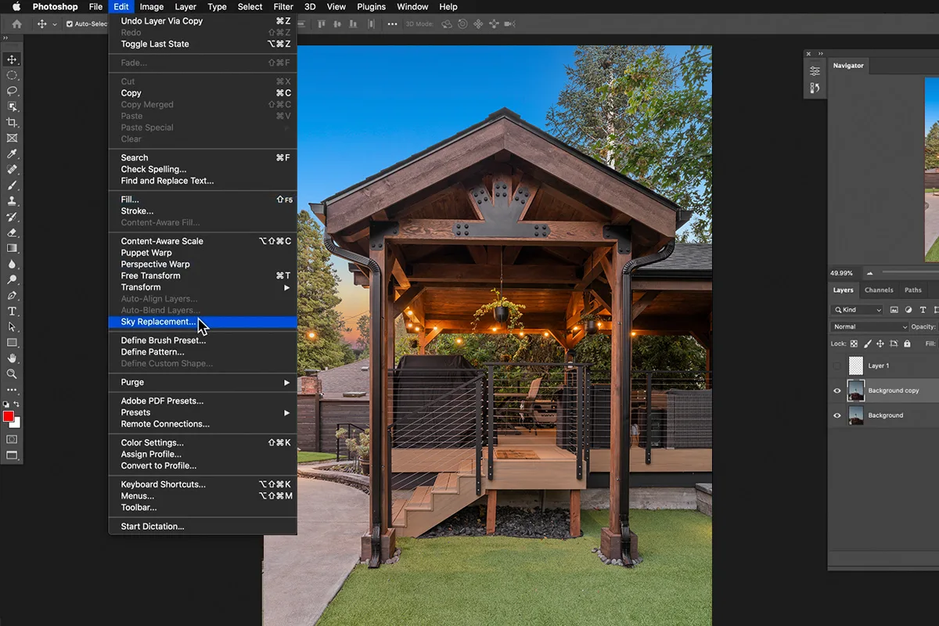Switch to the Channels tab
This screenshot has width=939, height=626.
pyautogui.click(x=879, y=290)
